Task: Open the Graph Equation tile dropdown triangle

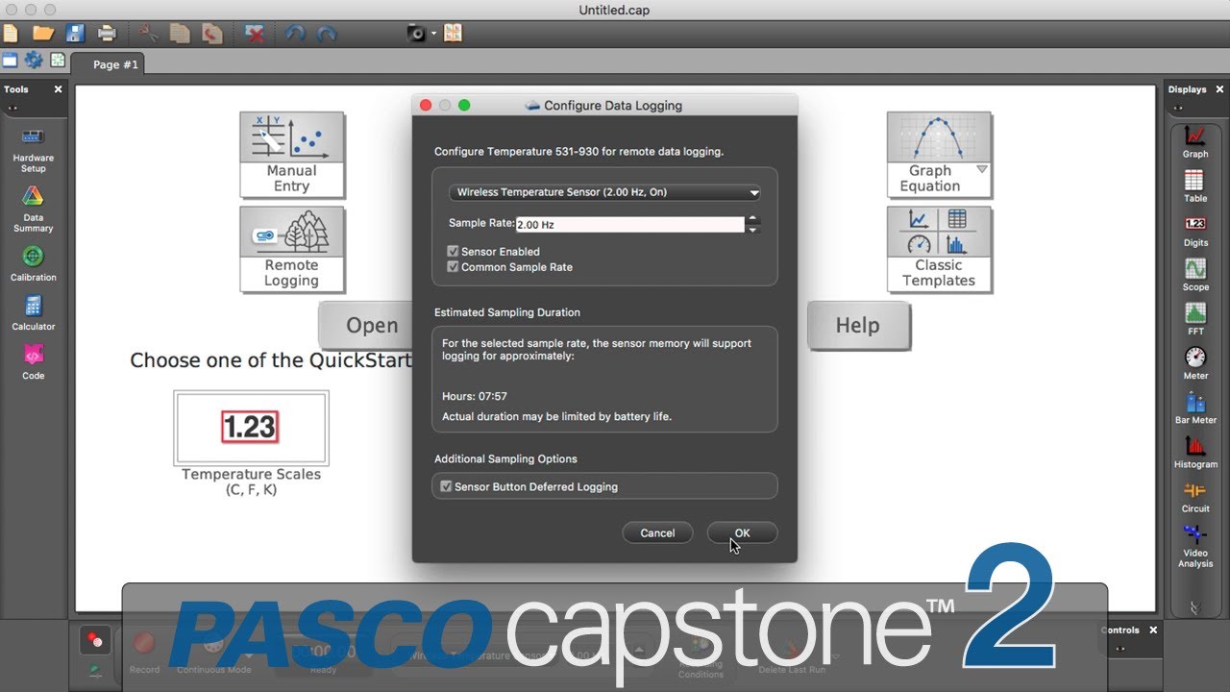Action: coord(981,169)
